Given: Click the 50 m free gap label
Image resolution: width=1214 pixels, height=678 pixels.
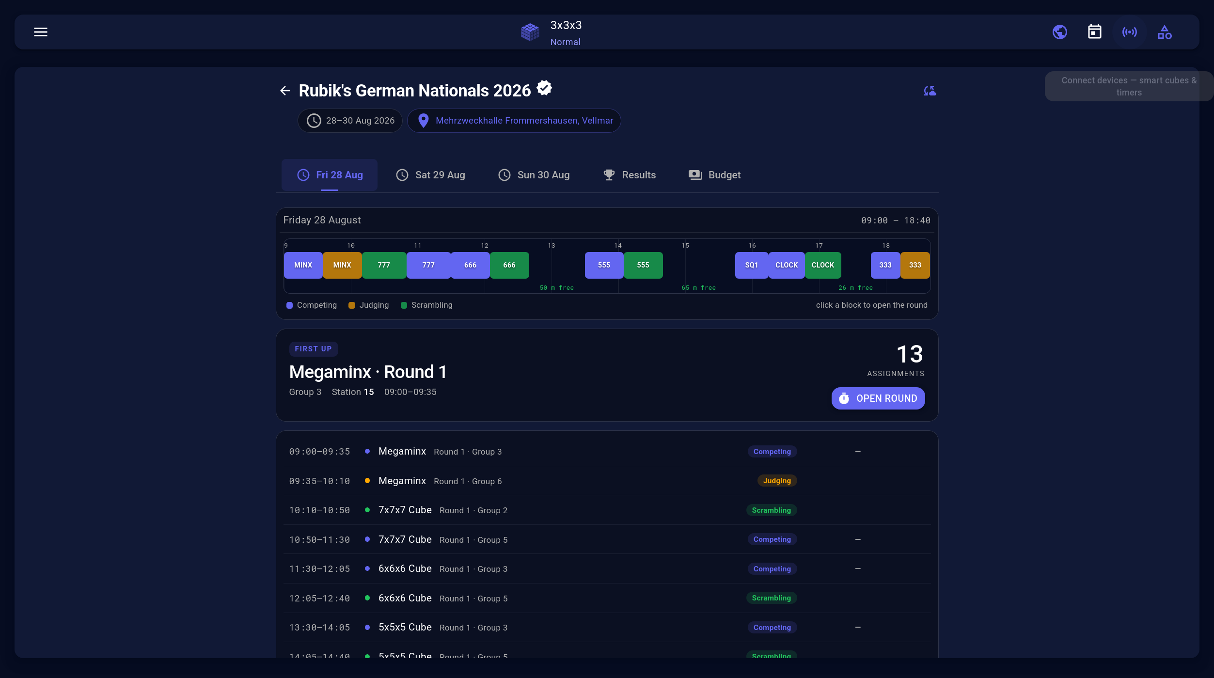Looking at the screenshot, I should coord(556,288).
